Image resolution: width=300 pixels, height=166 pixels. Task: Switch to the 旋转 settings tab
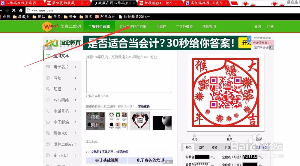214,147
